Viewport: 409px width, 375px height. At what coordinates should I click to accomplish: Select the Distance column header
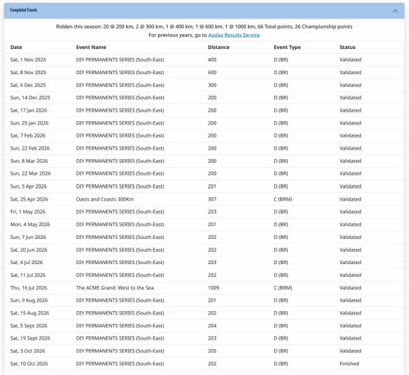tap(219, 47)
